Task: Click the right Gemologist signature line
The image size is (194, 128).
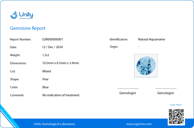Action: 166,89
